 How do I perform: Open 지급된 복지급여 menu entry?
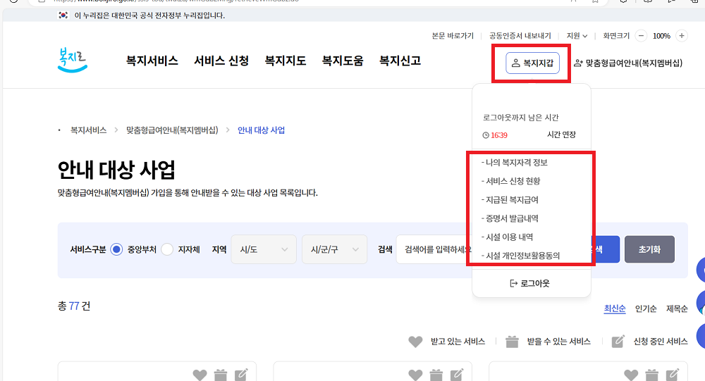pyautogui.click(x=510, y=200)
